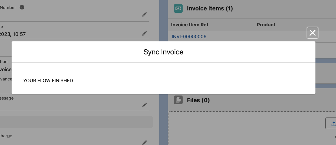Screen dimensions: 336x145
Task: Edit the Number field with its pencil icon
Action: click(x=144, y=14)
